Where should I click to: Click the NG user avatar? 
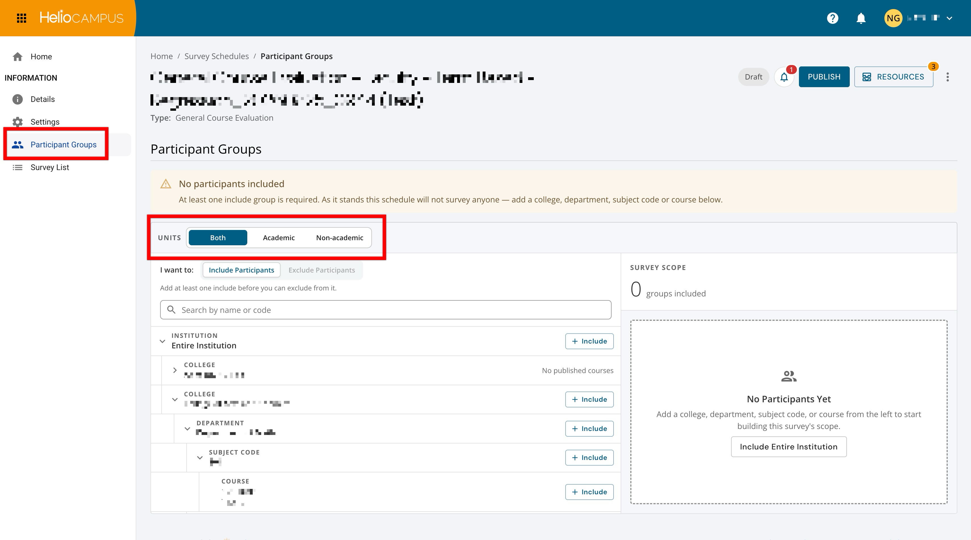(x=893, y=18)
